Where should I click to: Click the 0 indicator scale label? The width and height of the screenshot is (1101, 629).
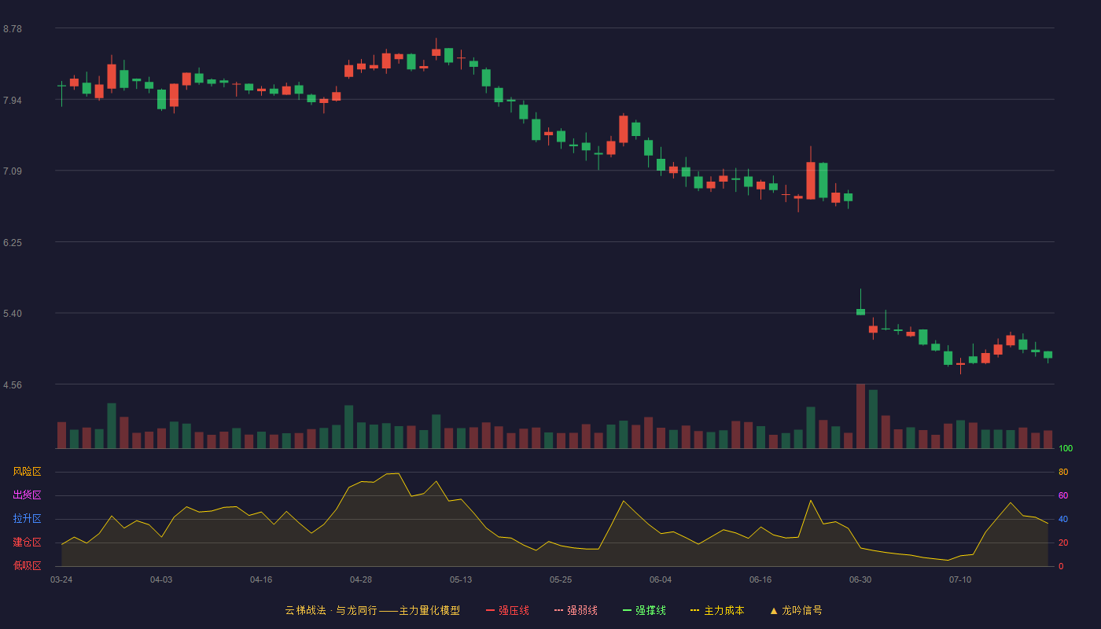pos(1061,566)
